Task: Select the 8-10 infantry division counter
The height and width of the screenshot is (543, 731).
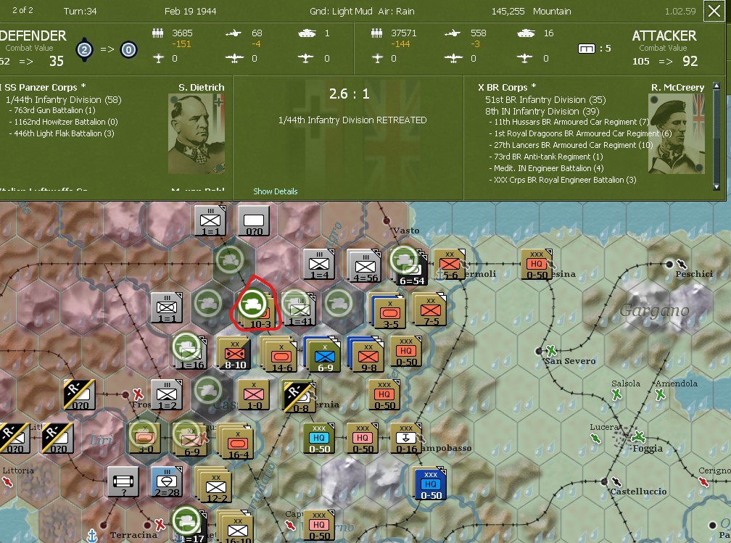Action: [x=234, y=353]
